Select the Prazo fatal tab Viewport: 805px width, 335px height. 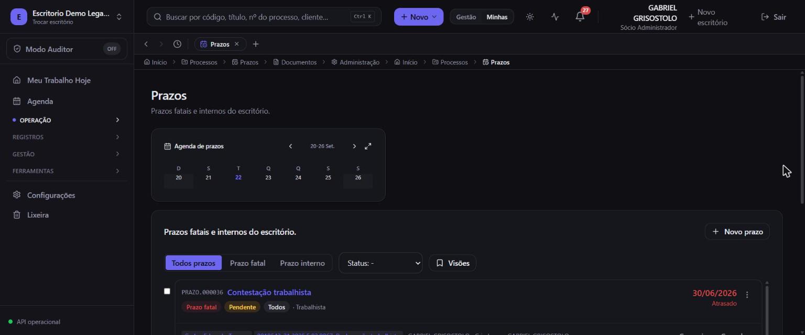coord(247,263)
